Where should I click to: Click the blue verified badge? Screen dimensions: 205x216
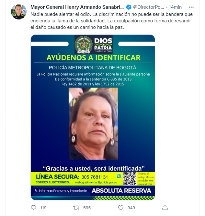coord(129,7)
